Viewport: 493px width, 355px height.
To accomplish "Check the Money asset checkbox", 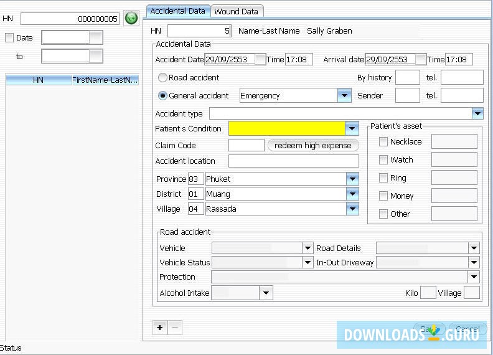I will click(x=383, y=196).
